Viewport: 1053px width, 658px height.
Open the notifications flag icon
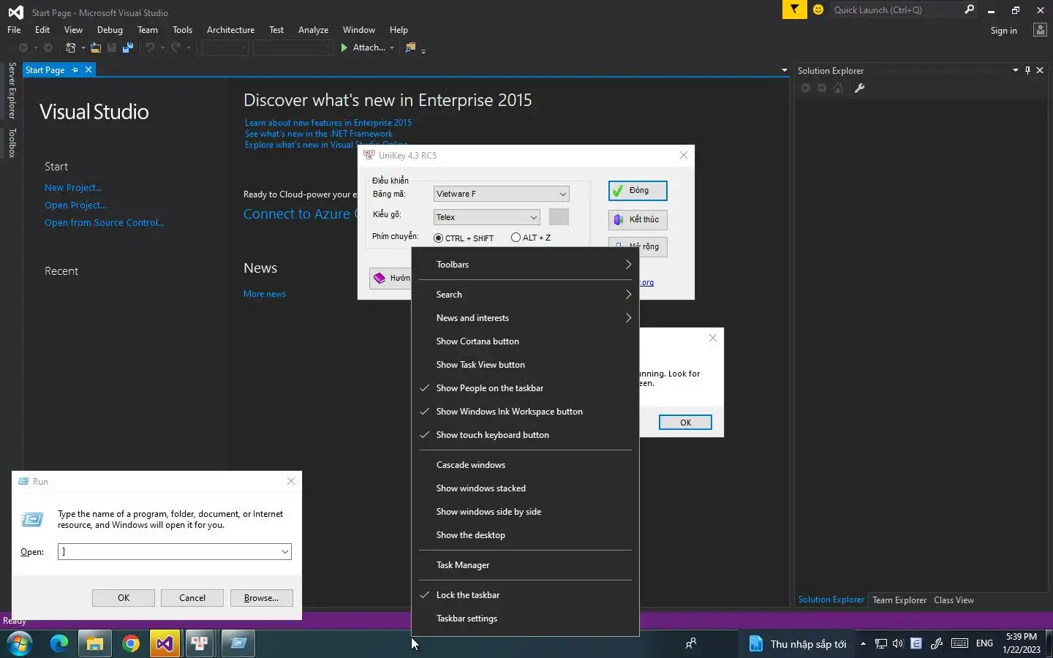click(794, 10)
